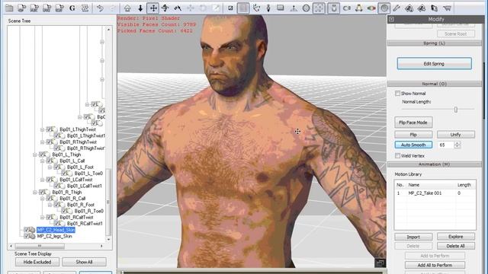Collapse the Bip01_R_Thigh tree node
488x274 pixels.
click(35, 193)
